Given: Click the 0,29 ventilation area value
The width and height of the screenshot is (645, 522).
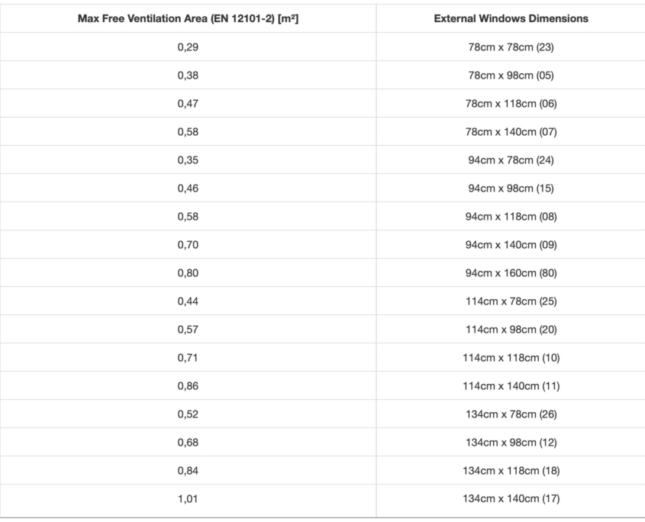Looking at the screenshot, I should (188, 47).
